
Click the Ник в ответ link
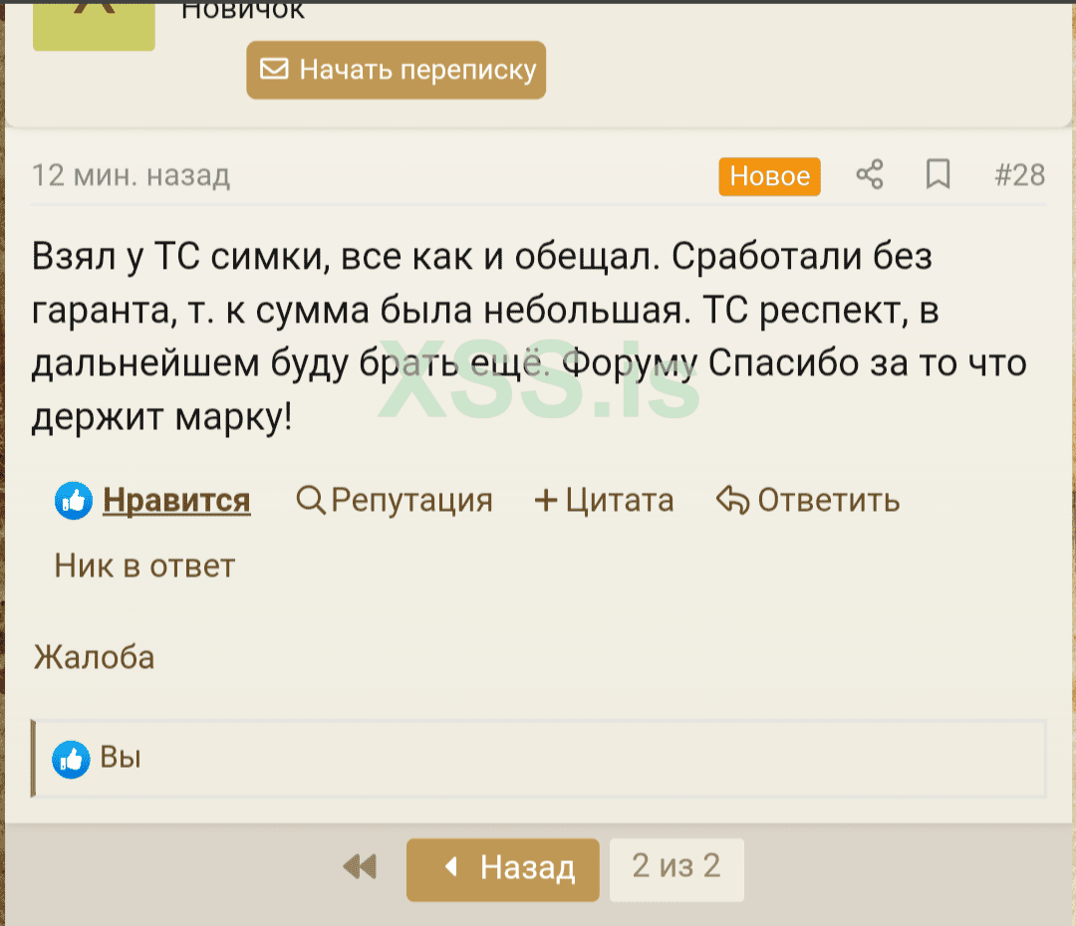pos(144,566)
